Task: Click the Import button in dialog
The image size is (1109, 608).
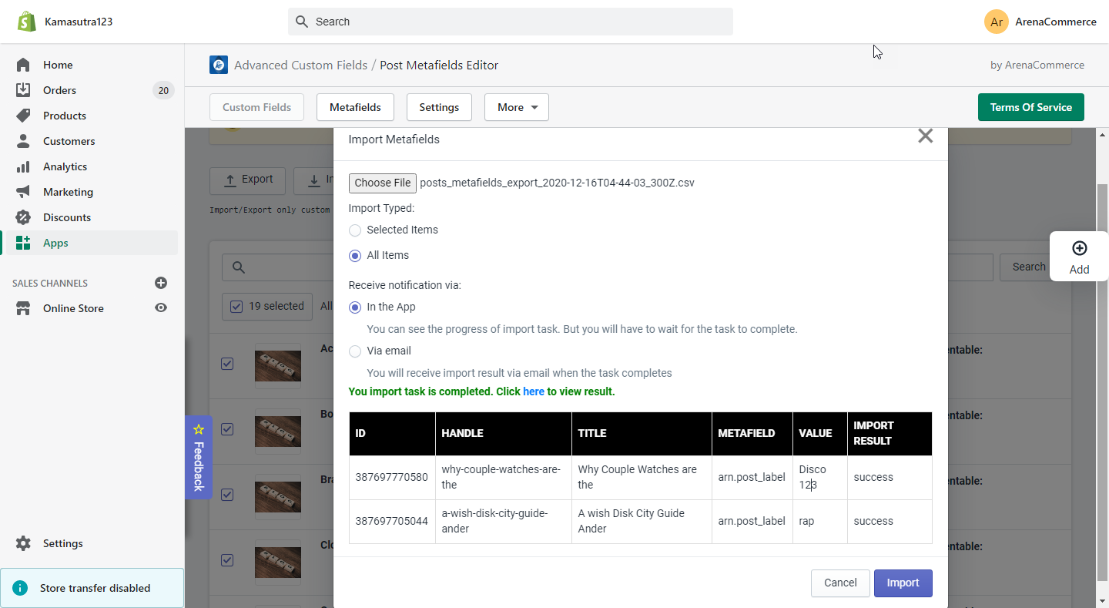Action: (903, 583)
